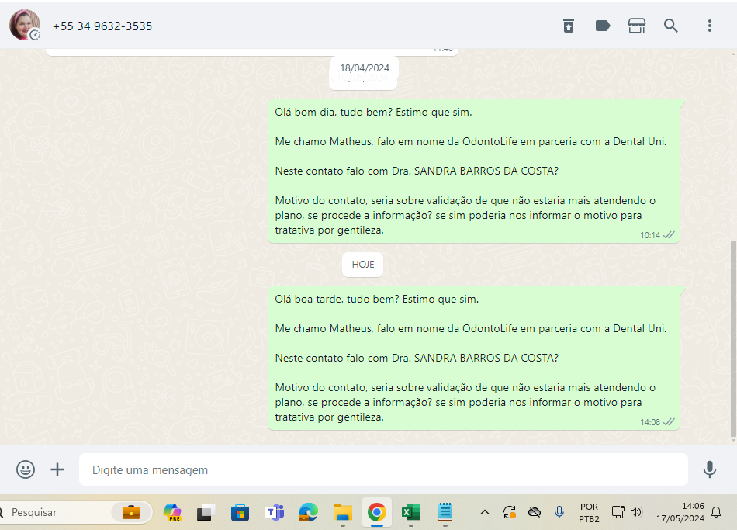Click the sync status tray icon
The height and width of the screenshot is (530, 737).
(510, 512)
